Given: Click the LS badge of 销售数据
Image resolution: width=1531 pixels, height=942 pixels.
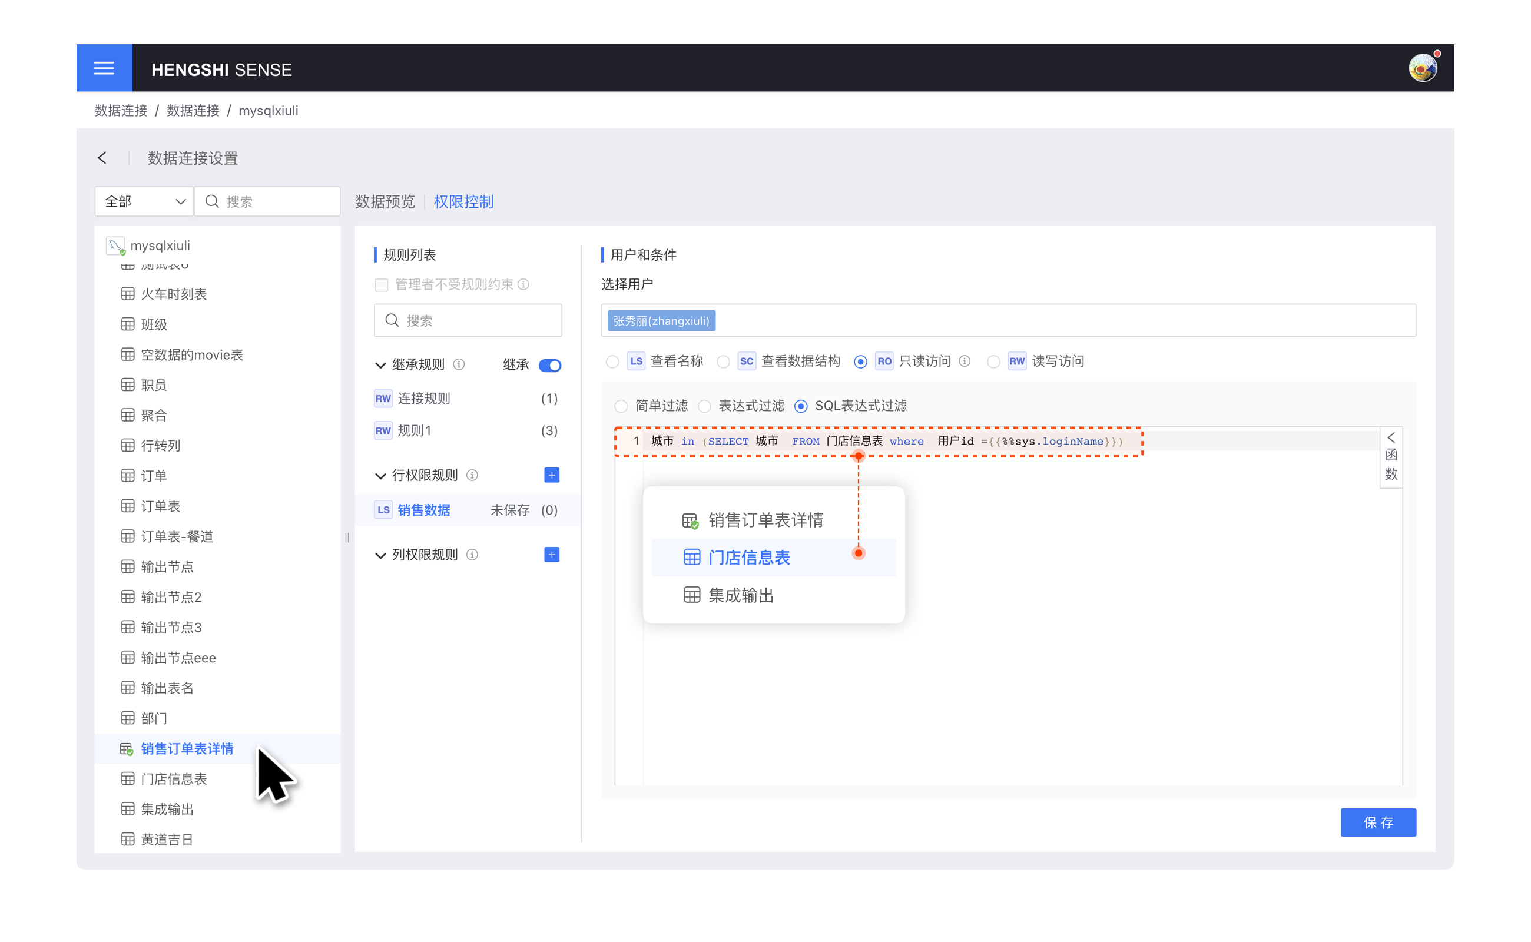Looking at the screenshot, I should [x=383, y=510].
